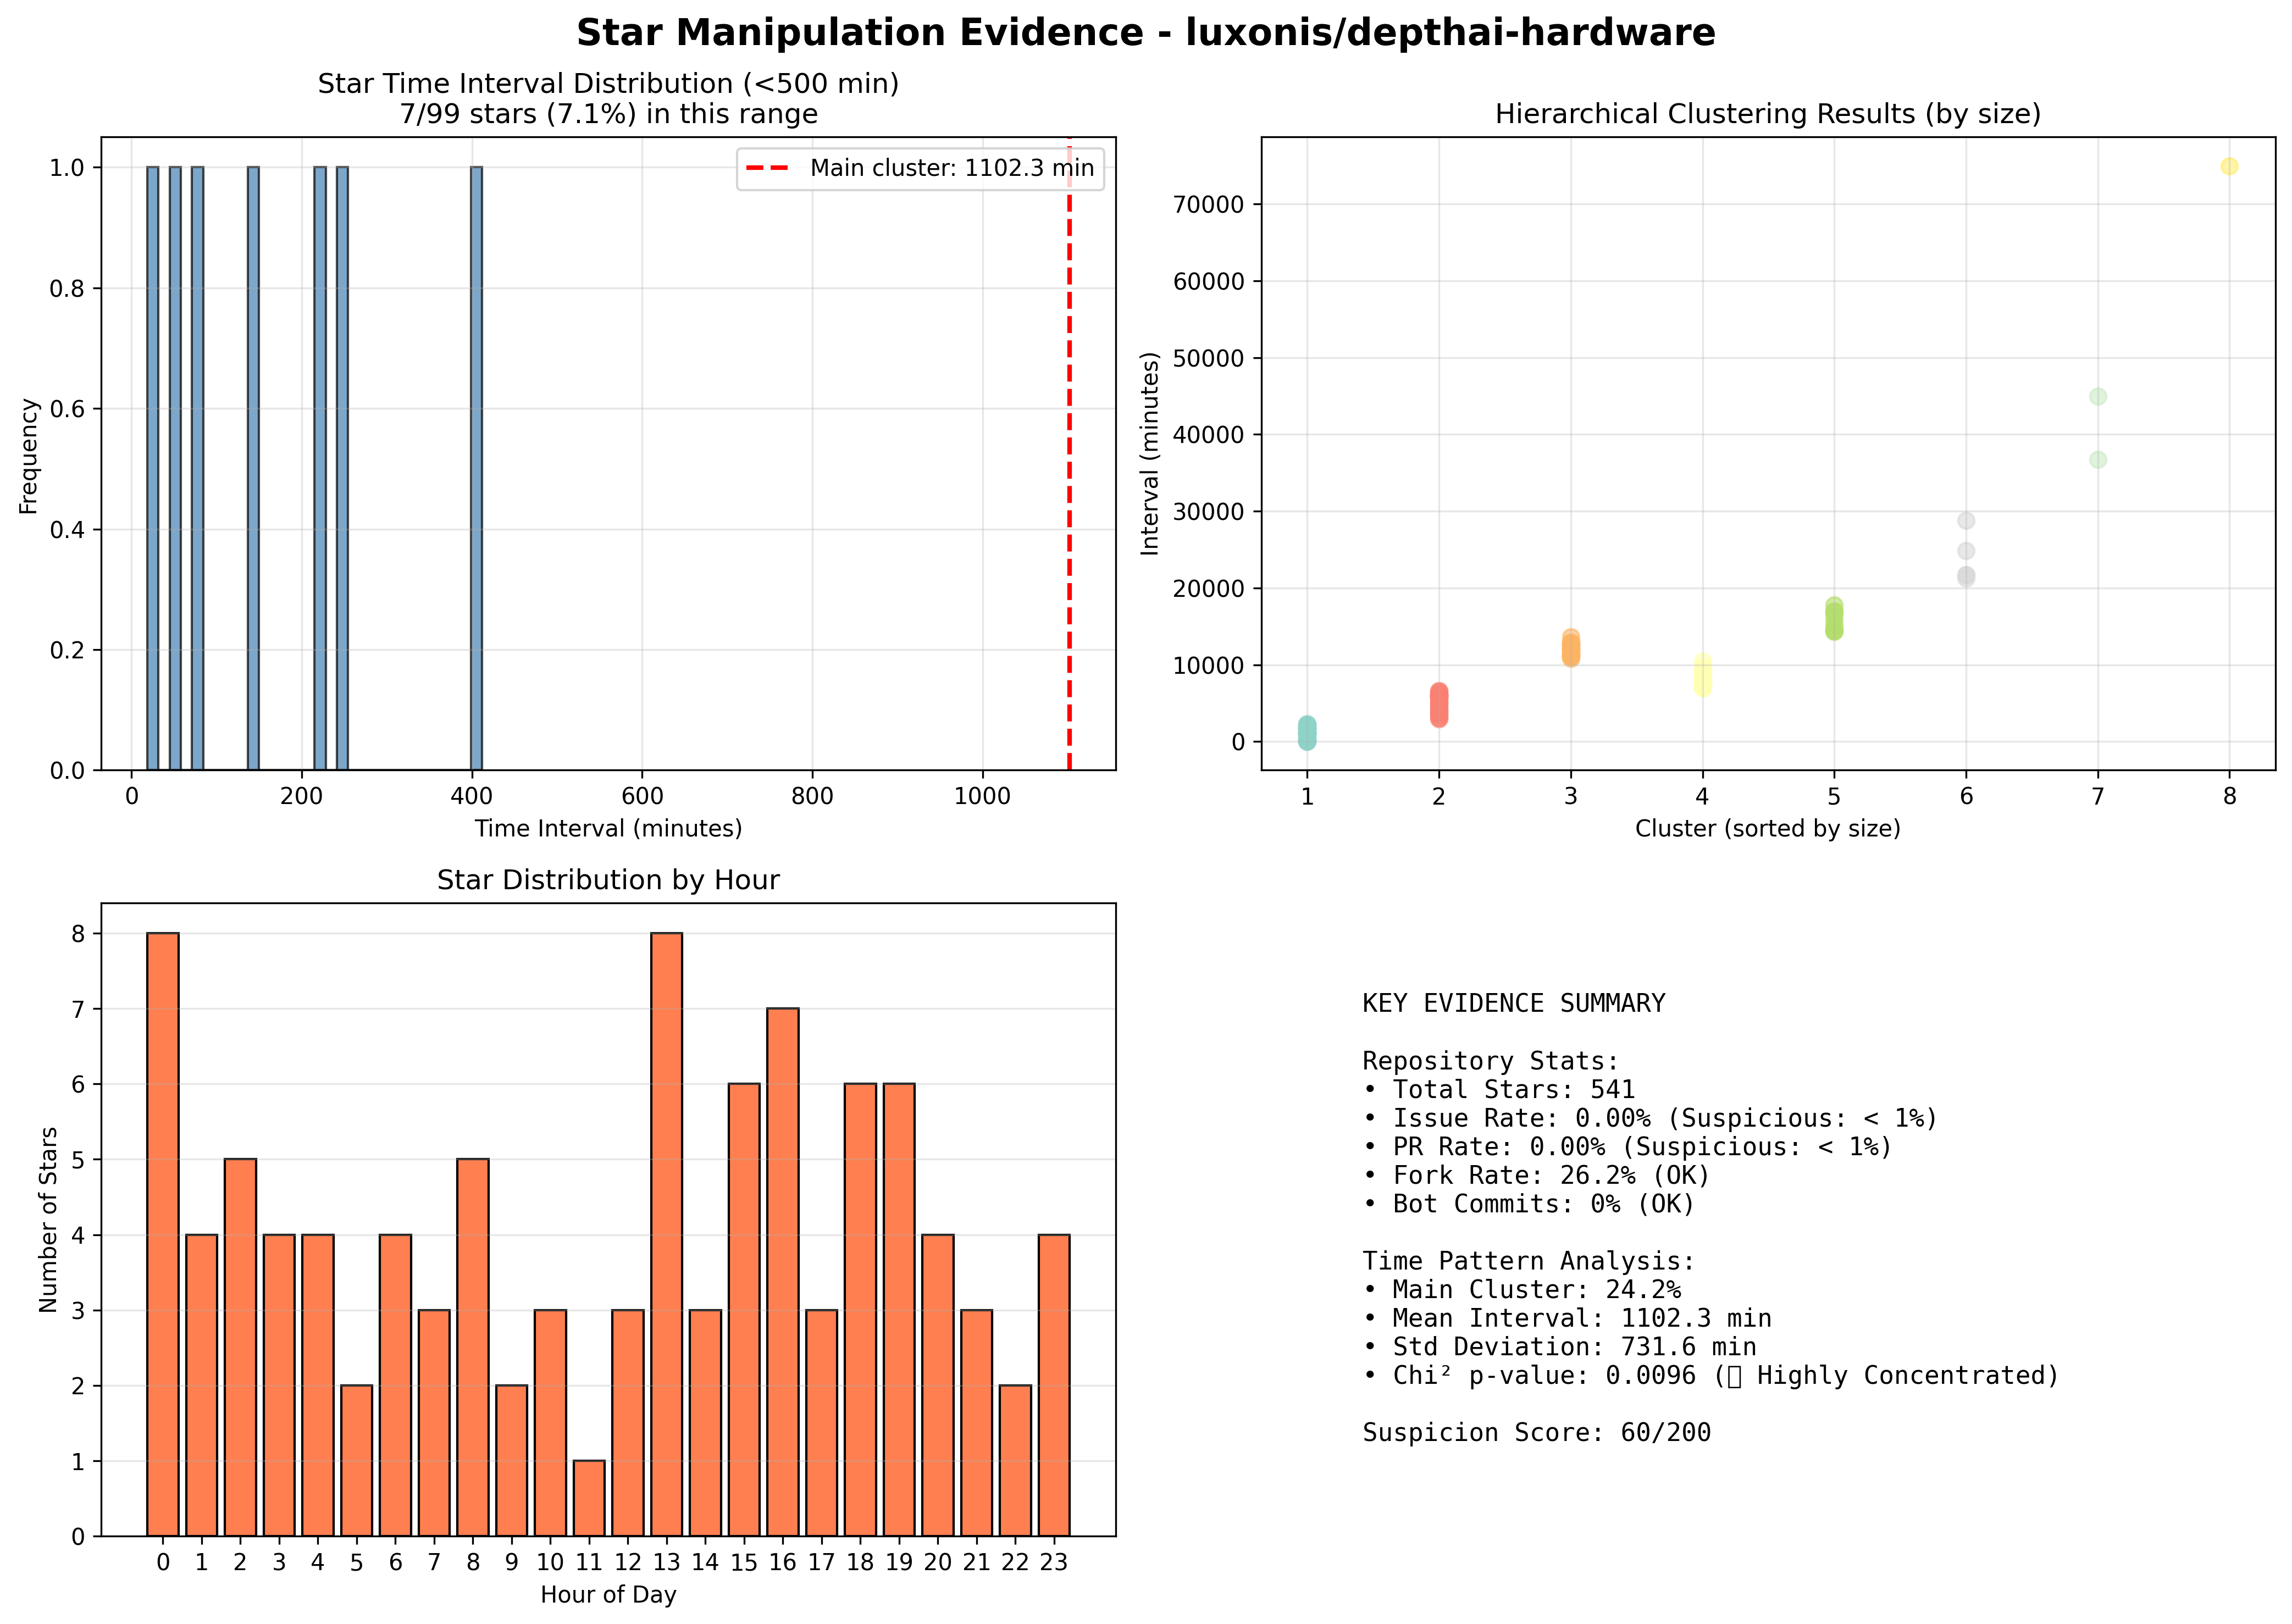Click the yellow point in cluster 8

pos(2229,166)
